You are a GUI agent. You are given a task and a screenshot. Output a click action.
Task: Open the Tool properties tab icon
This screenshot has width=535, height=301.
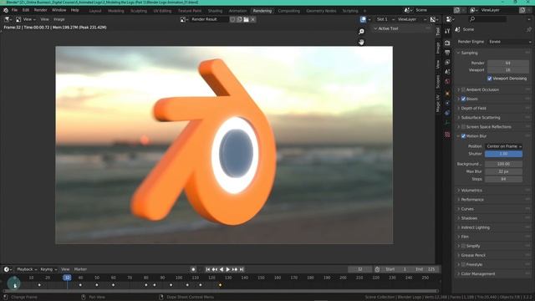(x=447, y=31)
